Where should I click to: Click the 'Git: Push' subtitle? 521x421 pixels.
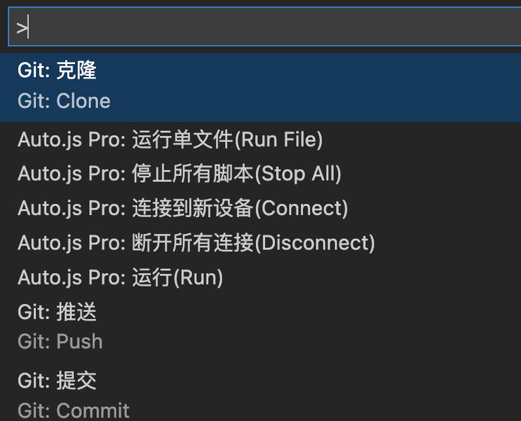(60, 341)
